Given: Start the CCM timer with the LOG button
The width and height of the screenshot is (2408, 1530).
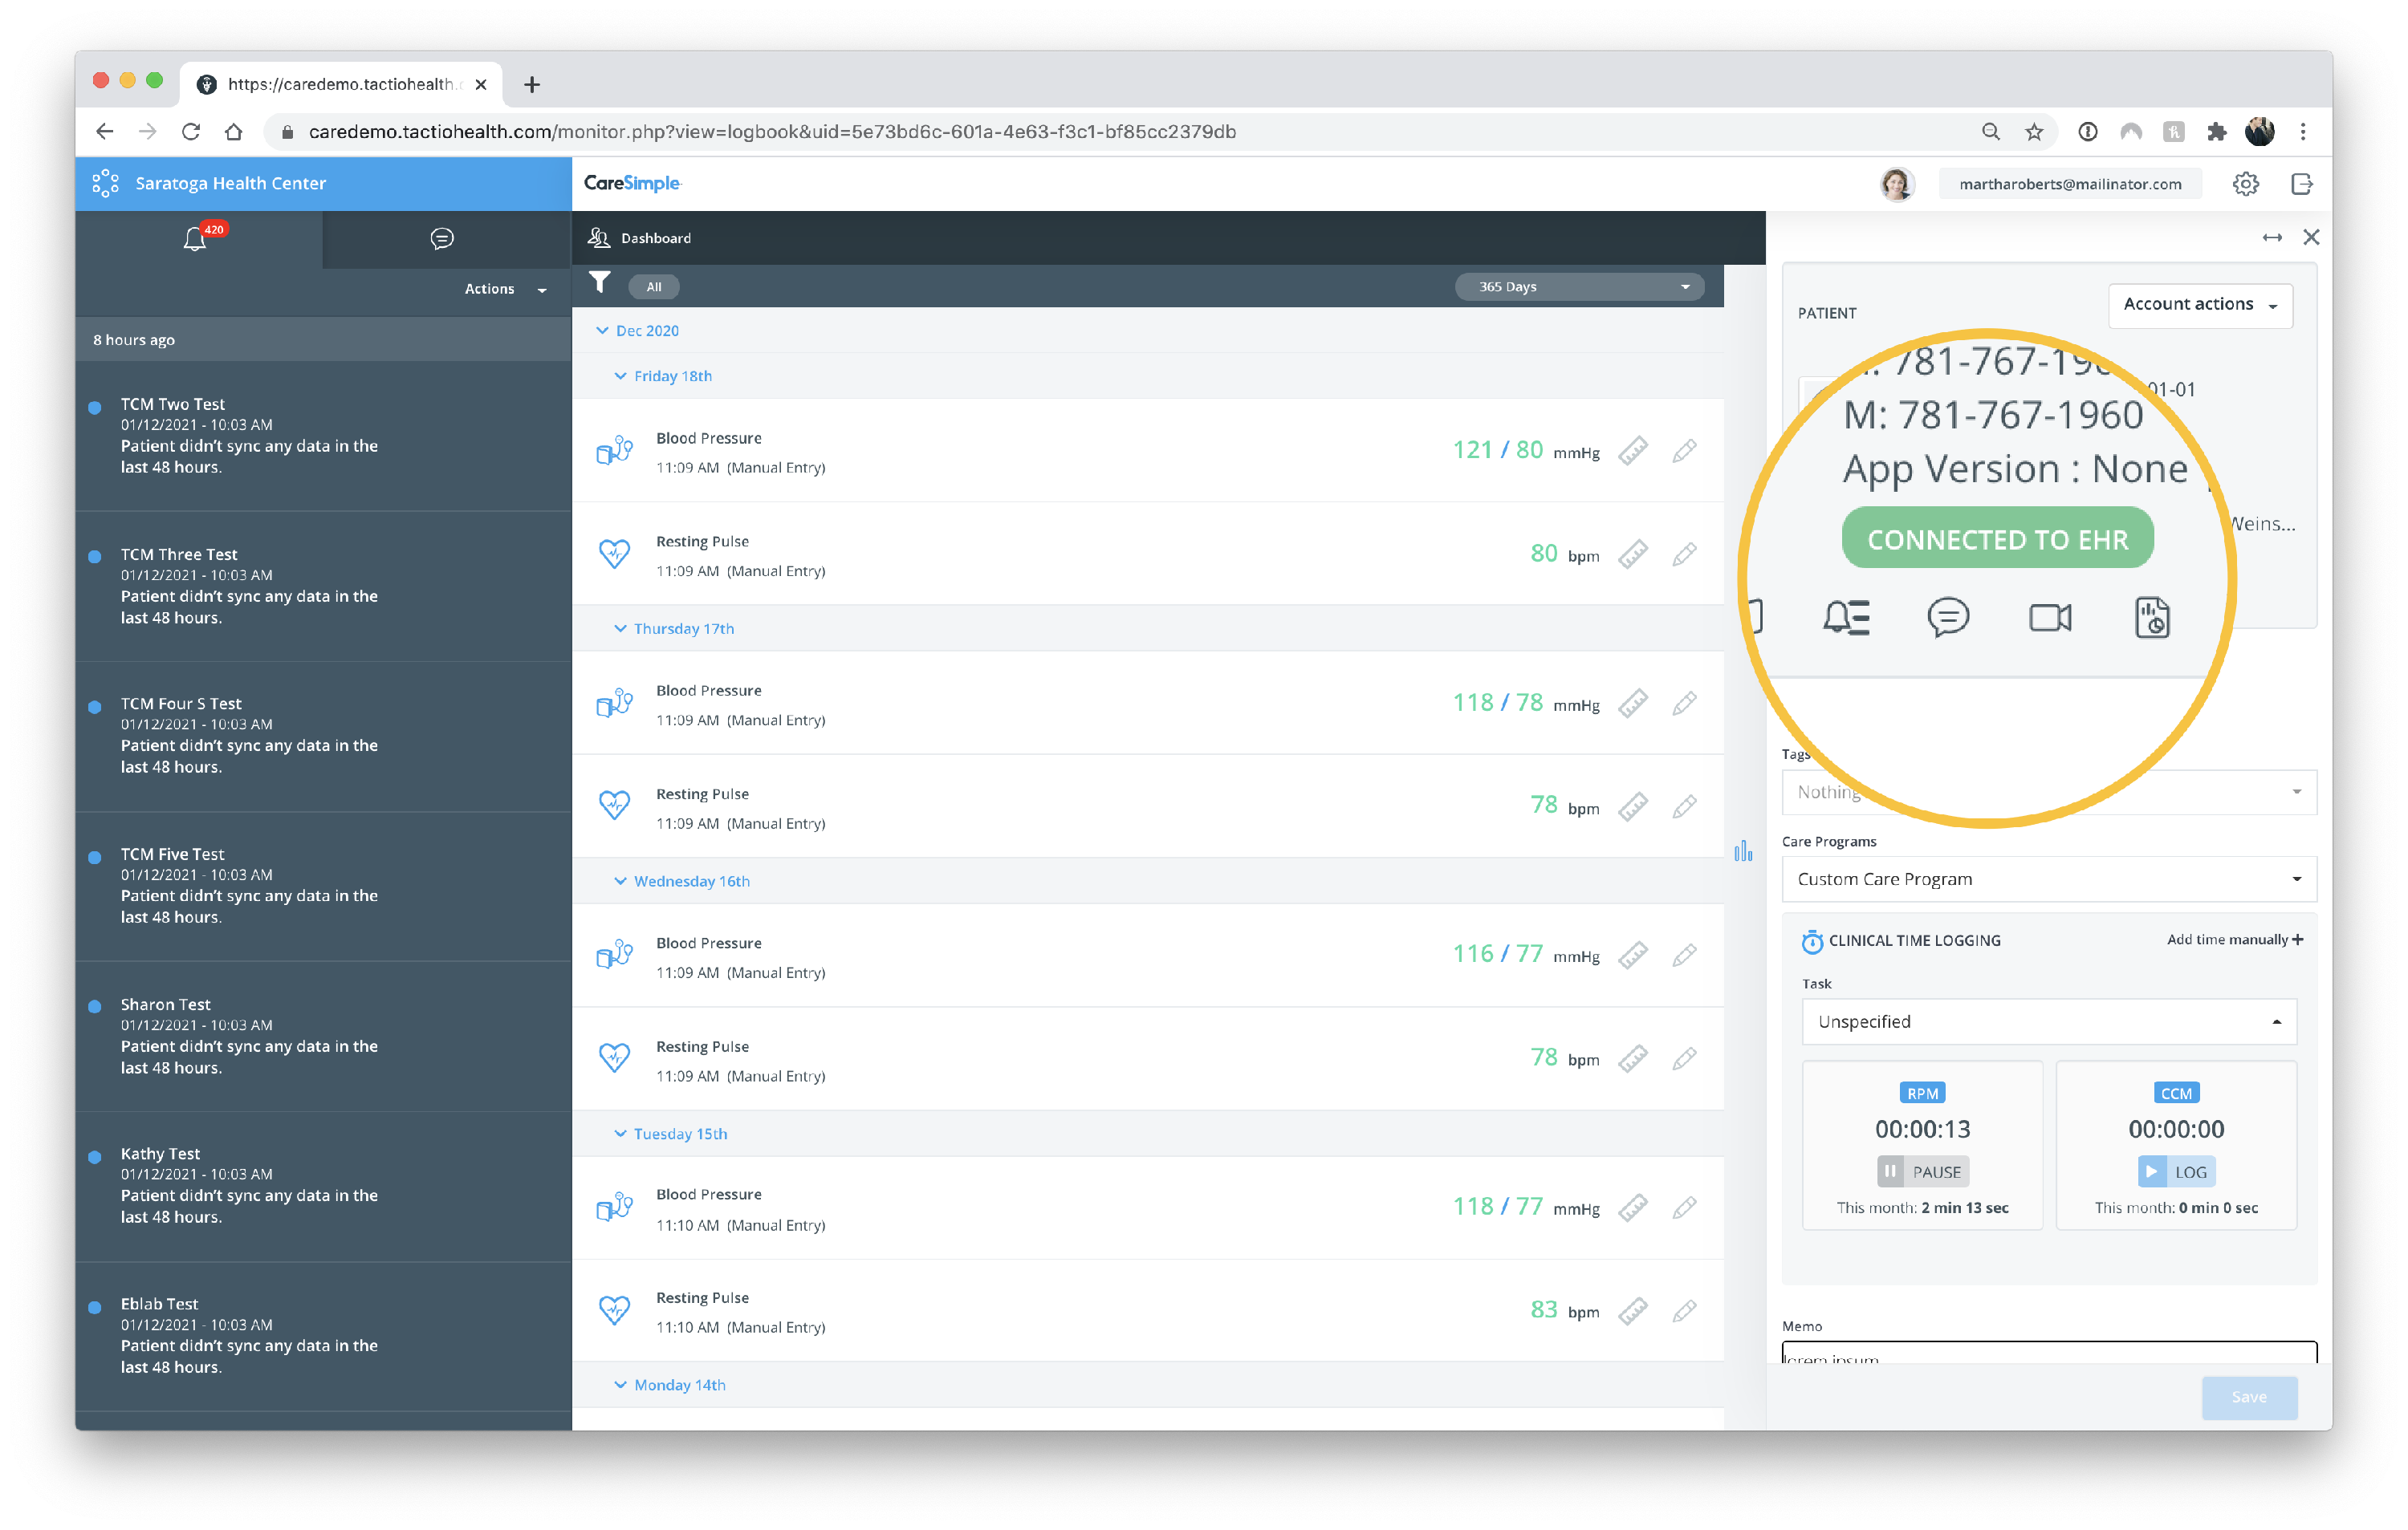Looking at the screenshot, I should pos(2176,1171).
